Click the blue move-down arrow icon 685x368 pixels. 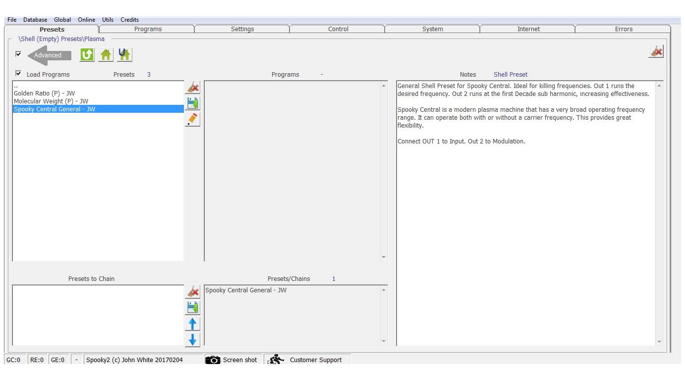click(193, 339)
